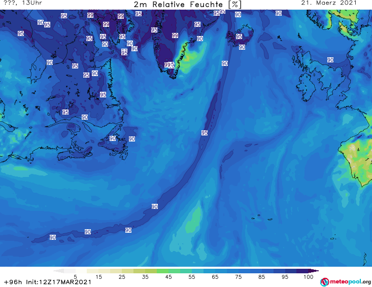The image size is (372, 287).
Task: Click the legend value "85"
Action: 261,277
